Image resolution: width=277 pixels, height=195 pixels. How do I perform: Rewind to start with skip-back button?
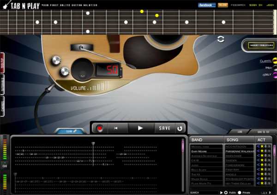click(x=116, y=128)
